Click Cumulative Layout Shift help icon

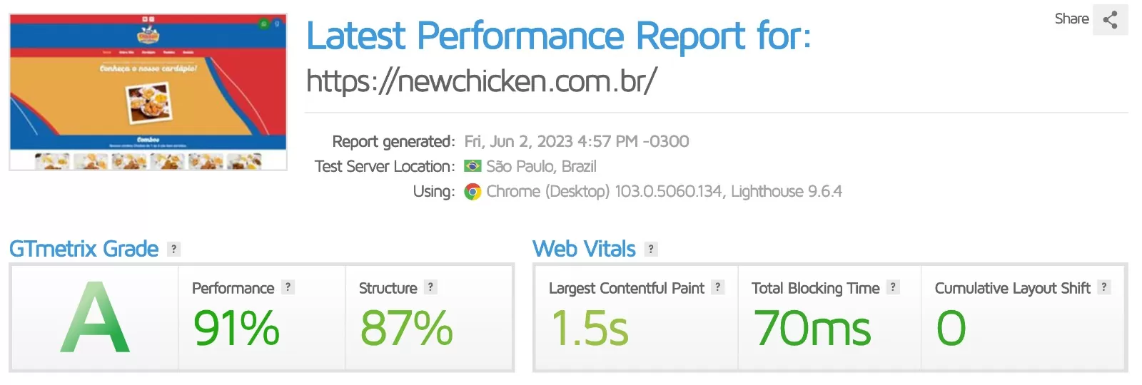tap(1104, 287)
